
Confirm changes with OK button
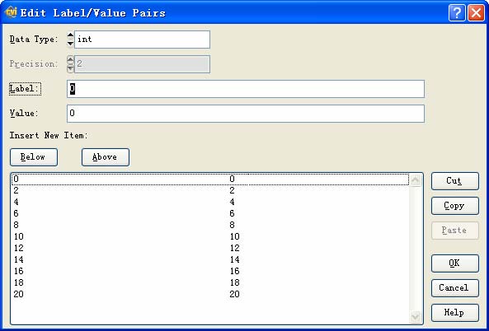(455, 263)
